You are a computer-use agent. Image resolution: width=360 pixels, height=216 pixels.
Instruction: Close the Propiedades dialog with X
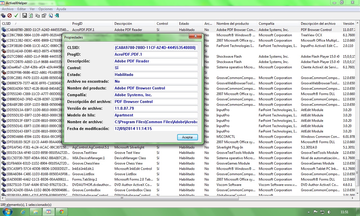[195, 36]
